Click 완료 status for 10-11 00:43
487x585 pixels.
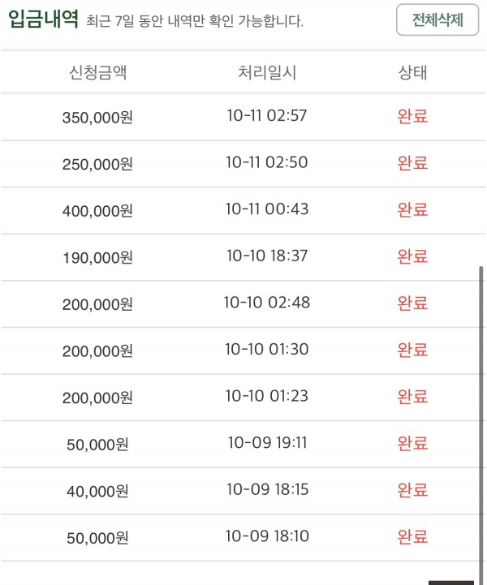pyautogui.click(x=412, y=209)
